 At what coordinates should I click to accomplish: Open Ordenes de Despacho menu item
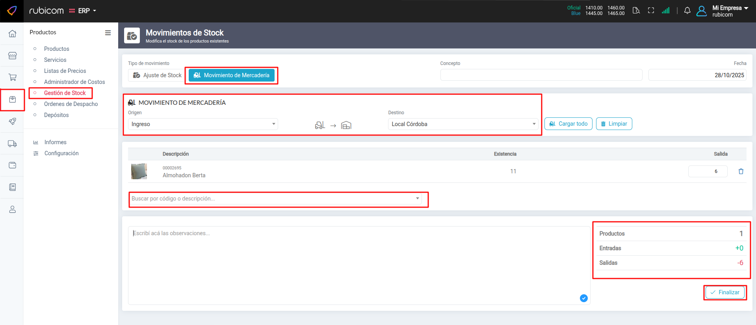71,104
